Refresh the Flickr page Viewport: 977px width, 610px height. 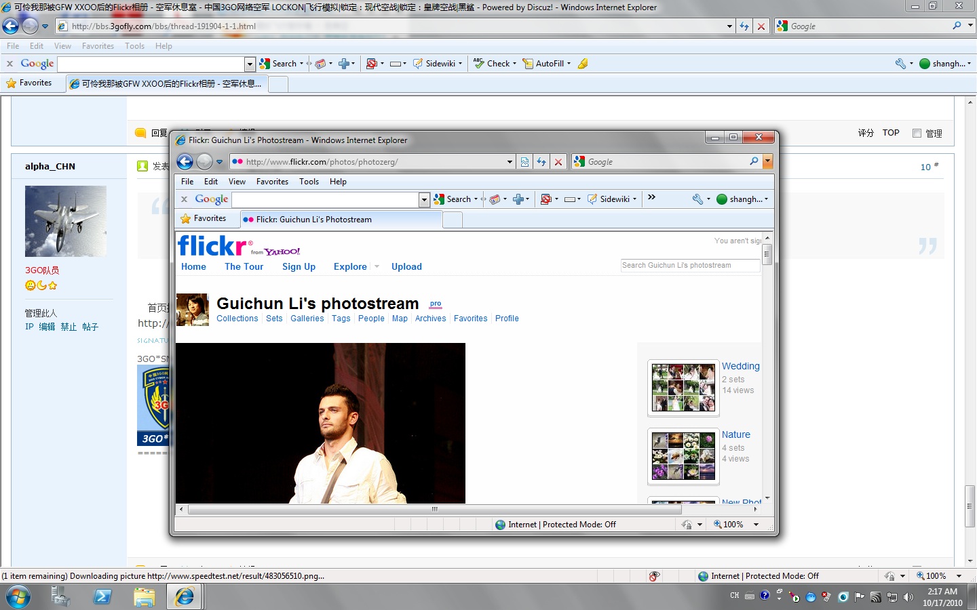coord(541,161)
